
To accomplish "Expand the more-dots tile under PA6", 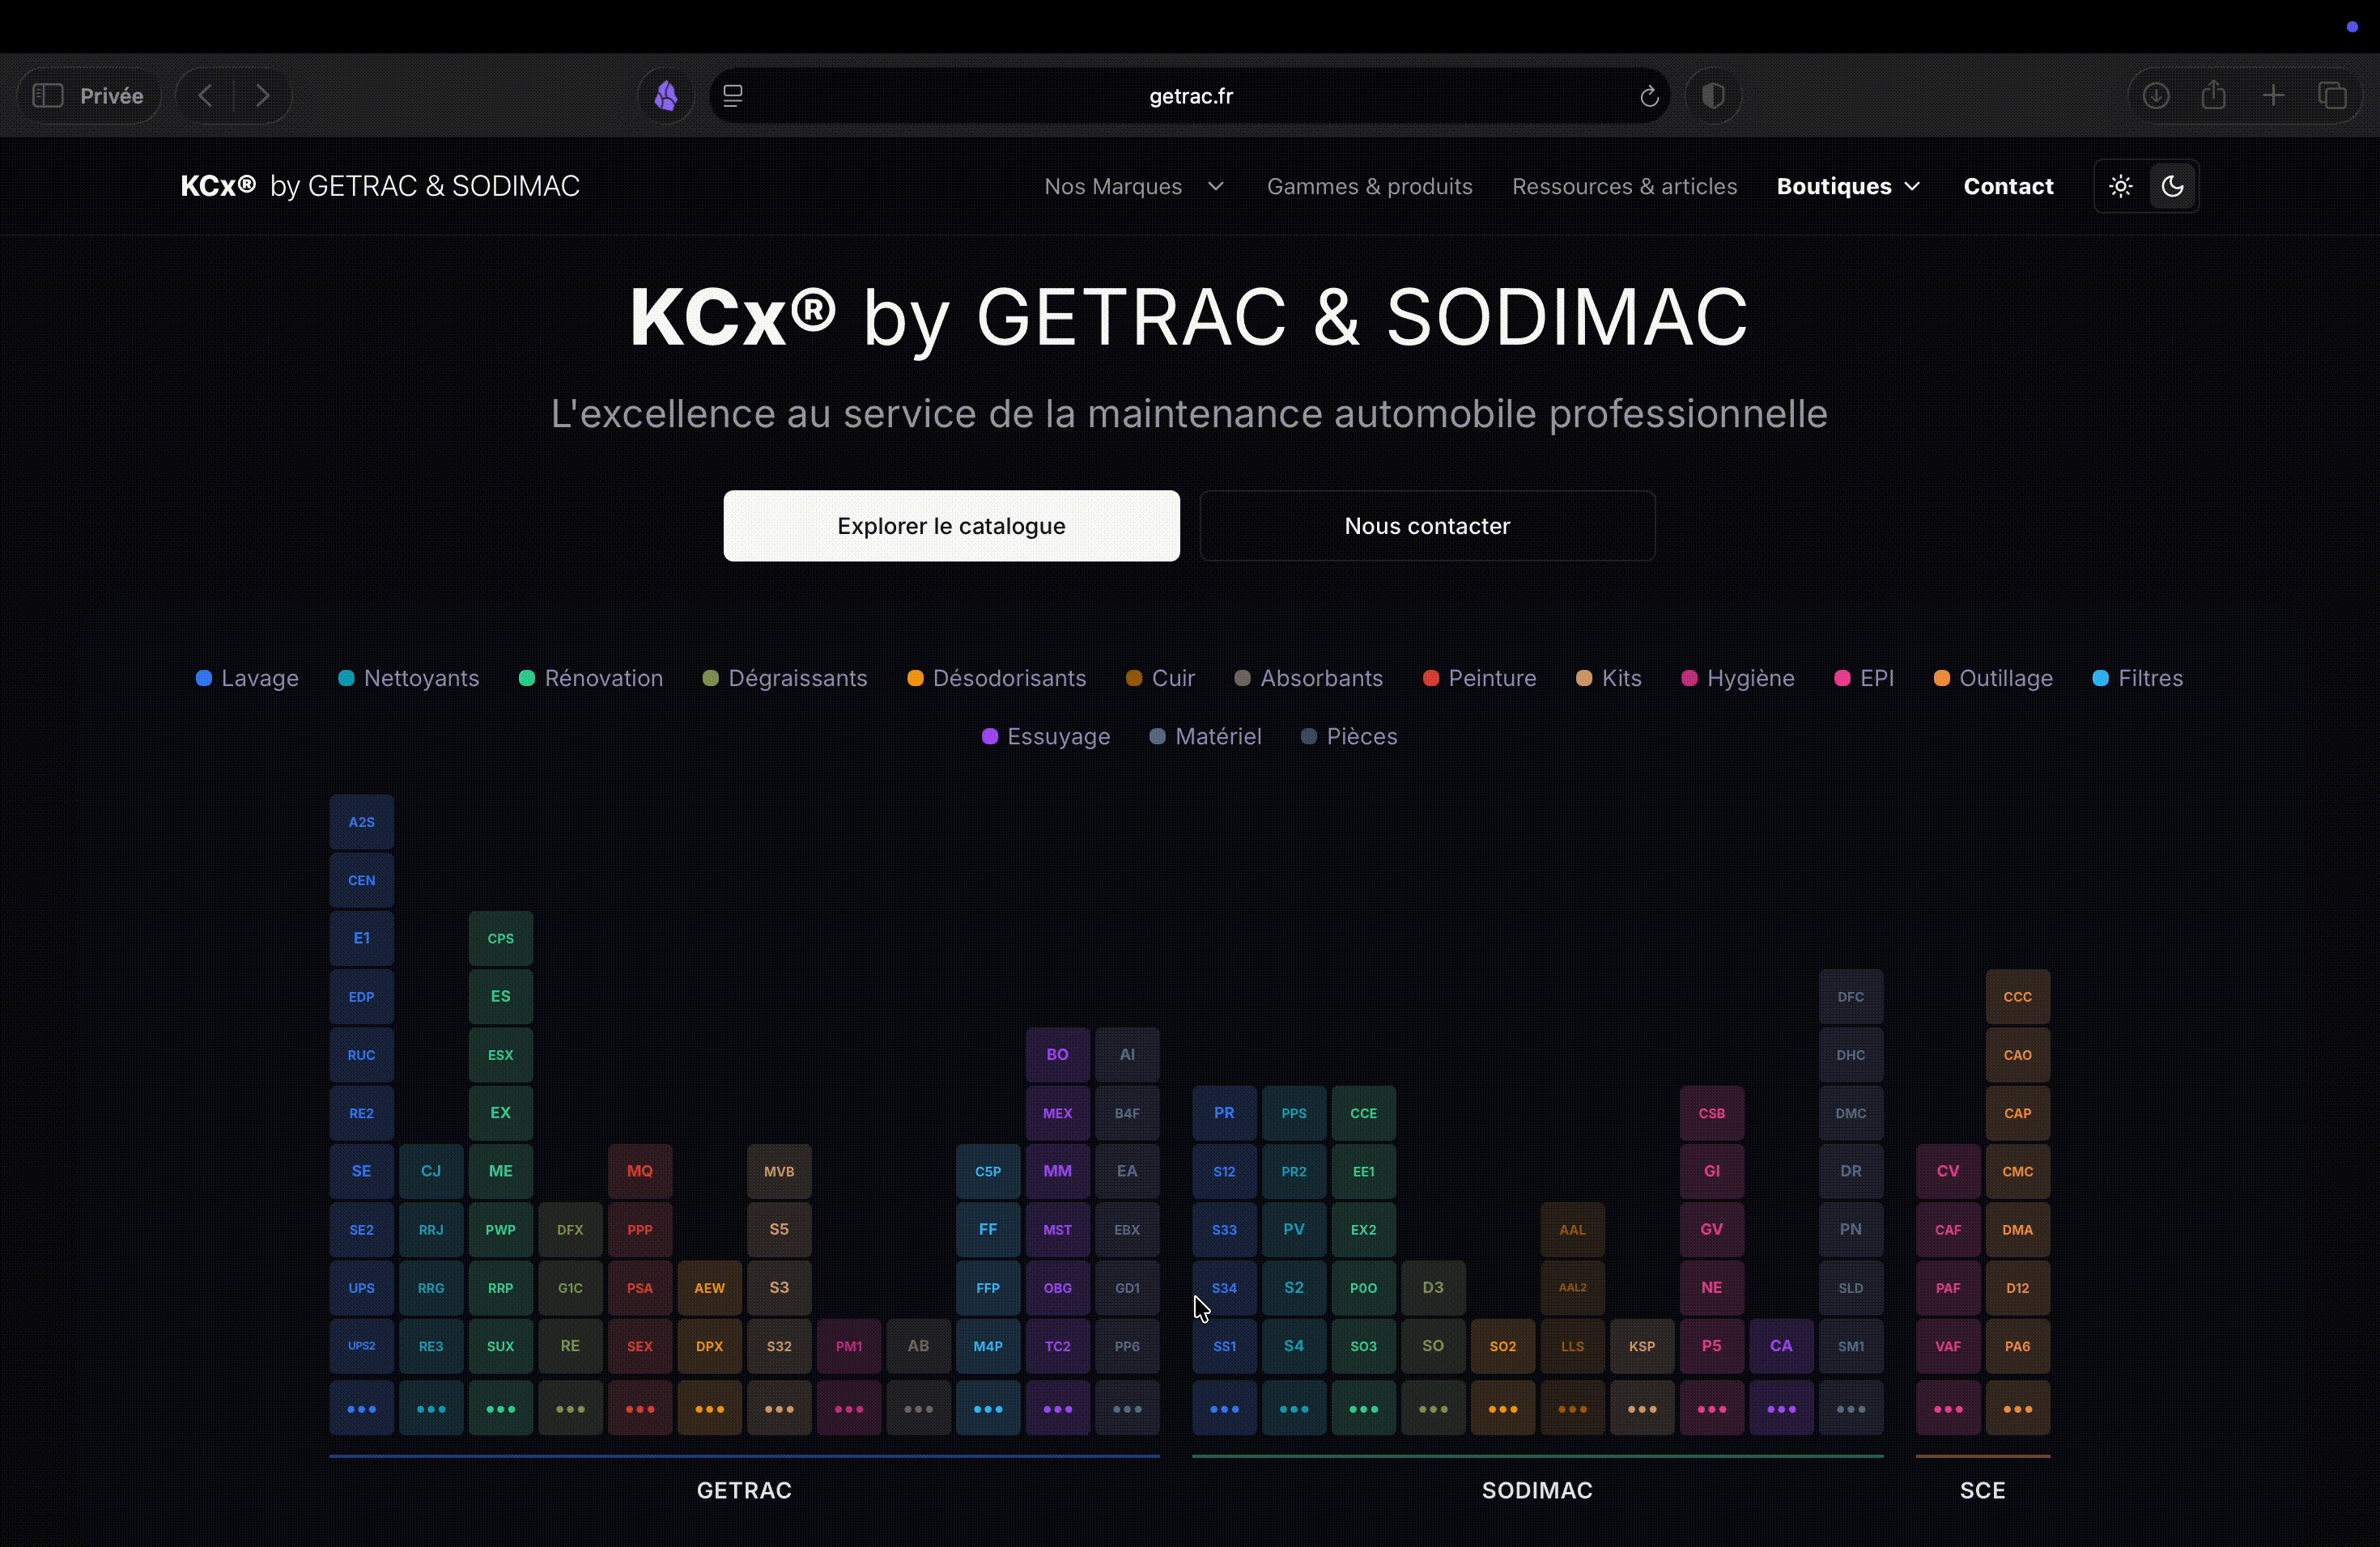I will click(2017, 1409).
